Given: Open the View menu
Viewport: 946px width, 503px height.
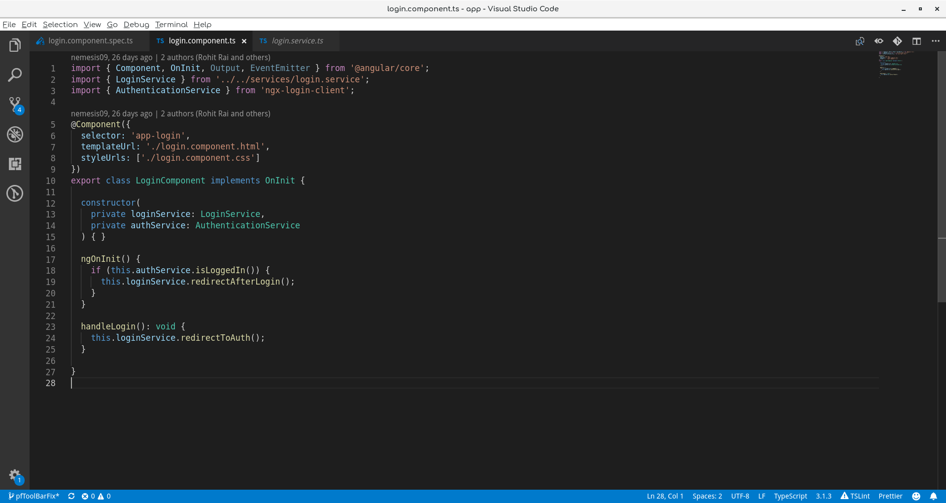Looking at the screenshot, I should 92,25.
